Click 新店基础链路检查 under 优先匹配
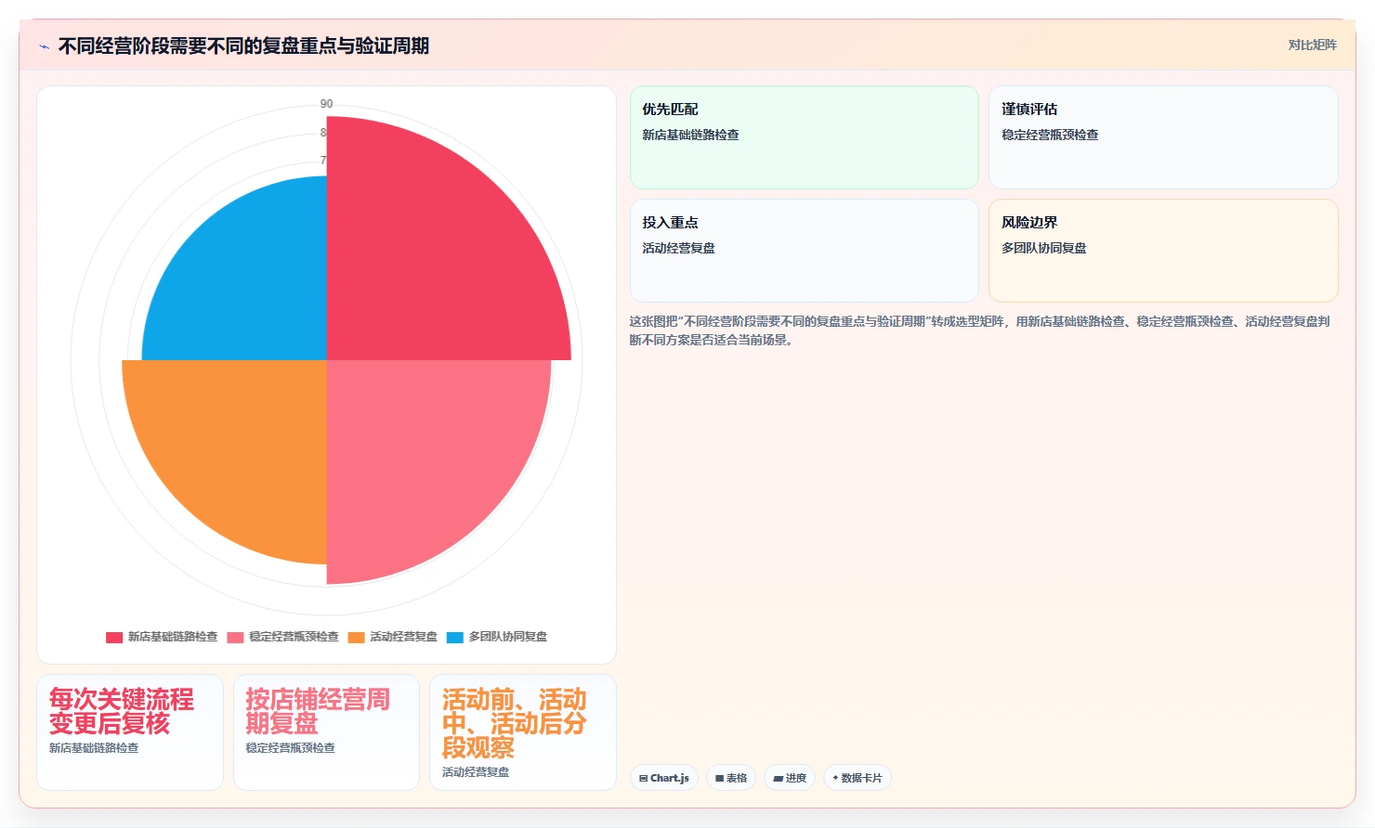The height and width of the screenshot is (828, 1375). click(x=690, y=135)
